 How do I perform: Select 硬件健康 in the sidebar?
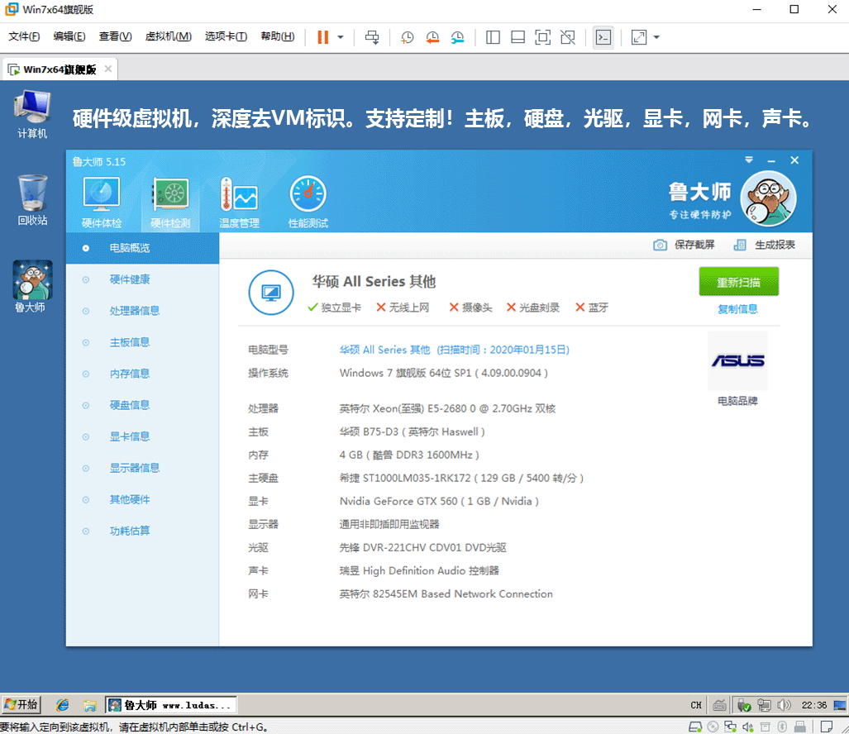(142, 279)
